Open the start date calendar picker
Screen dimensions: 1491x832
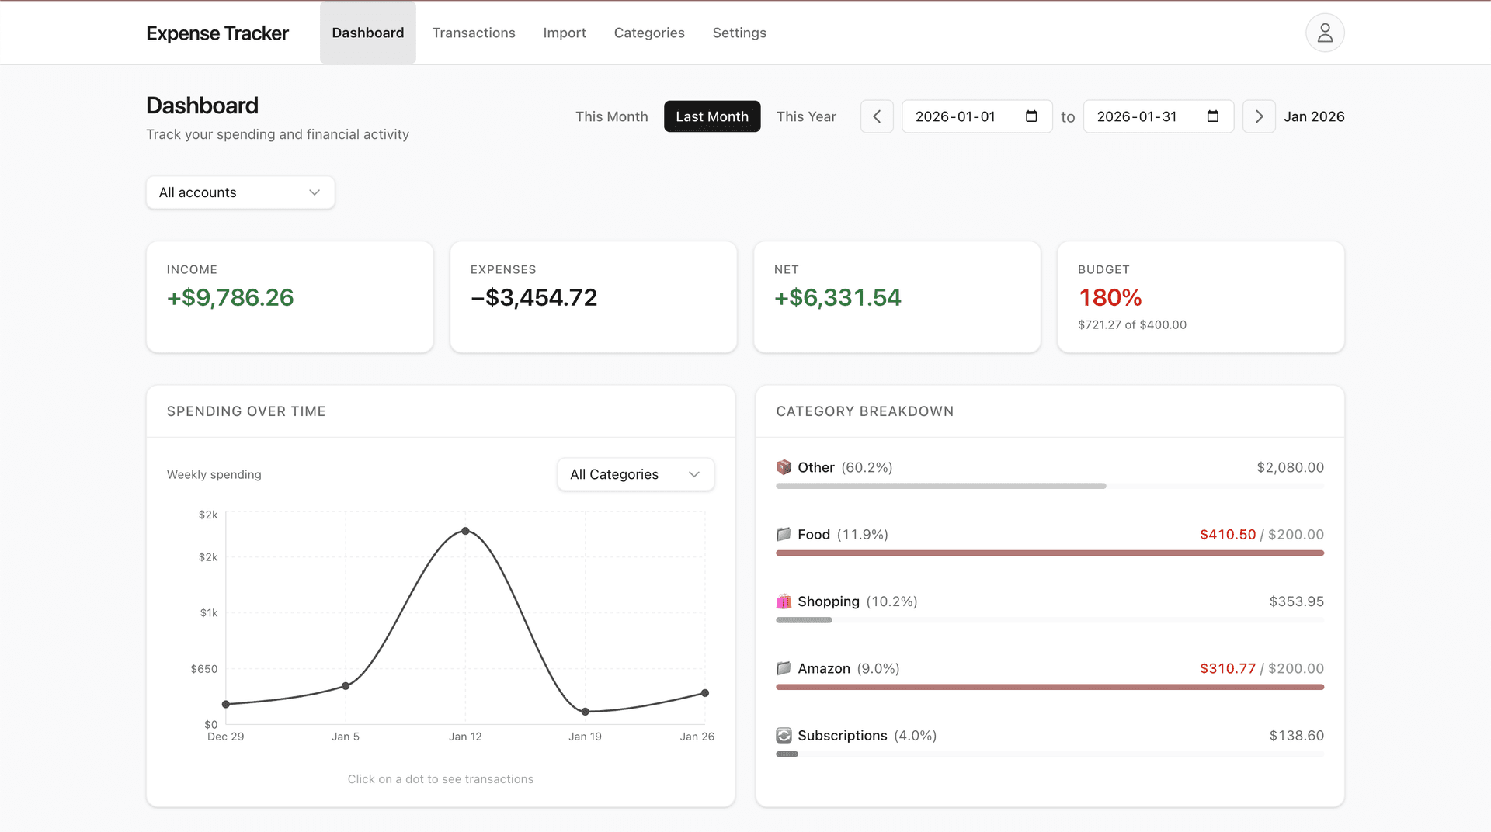1032,116
